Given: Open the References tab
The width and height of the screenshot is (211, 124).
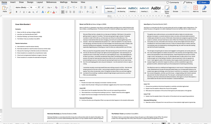Looking at the screenshot, I should 51,2.
